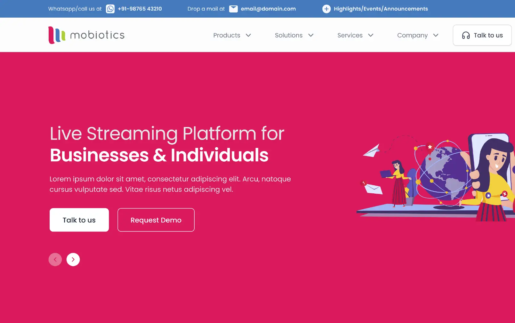
Task: Click the Products dropdown chevron icon
Action: coord(249,35)
